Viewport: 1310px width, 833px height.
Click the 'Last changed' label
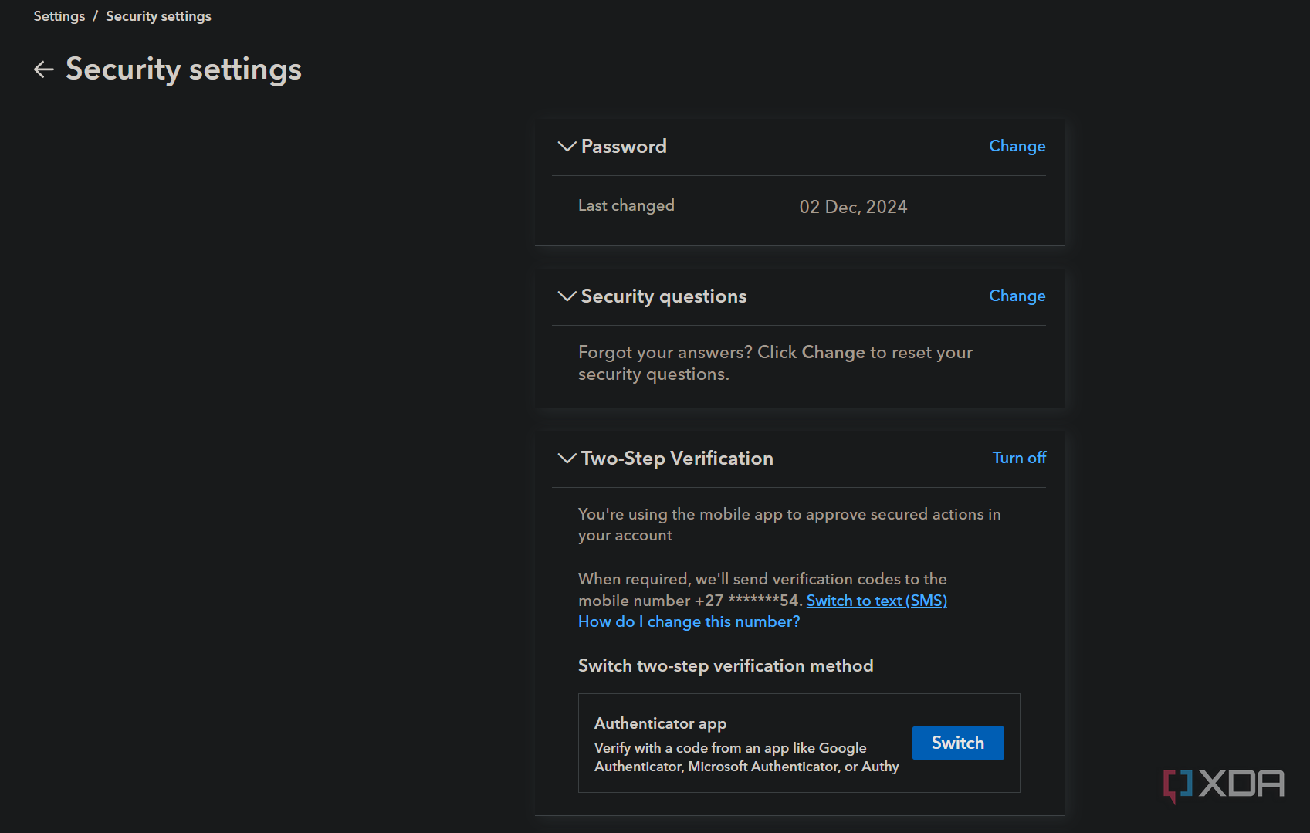pos(626,205)
